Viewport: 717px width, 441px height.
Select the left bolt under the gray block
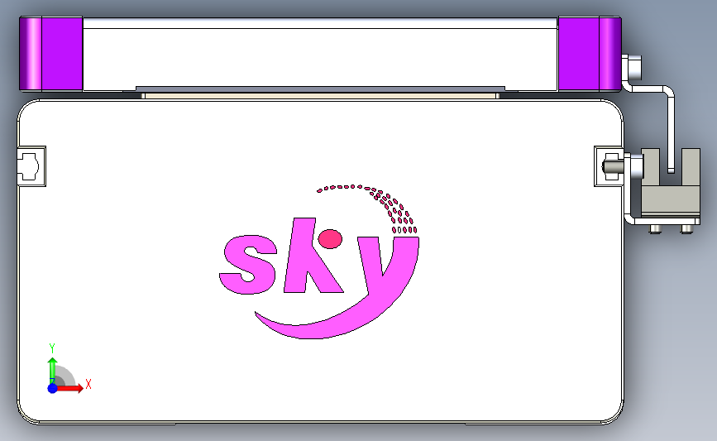coord(655,228)
